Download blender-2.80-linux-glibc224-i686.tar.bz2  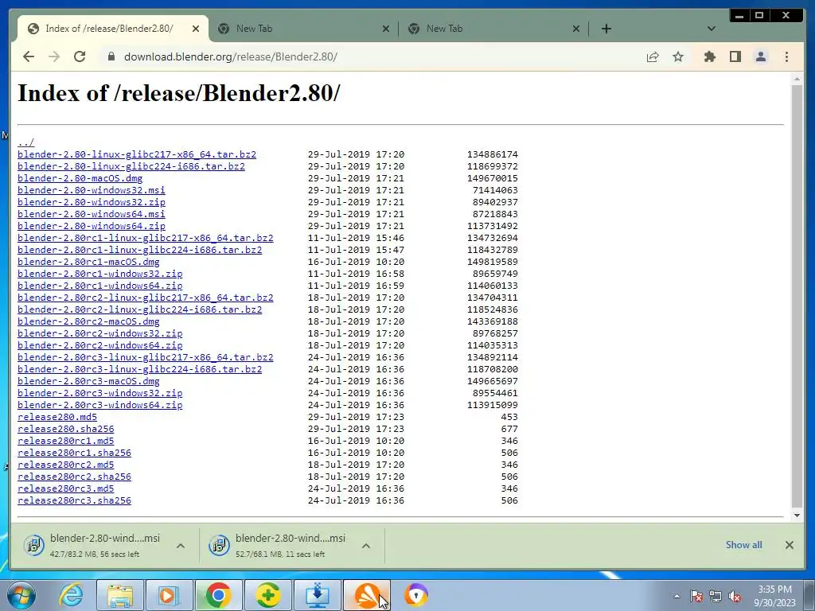pyautogui.click(x=131, y=166)
